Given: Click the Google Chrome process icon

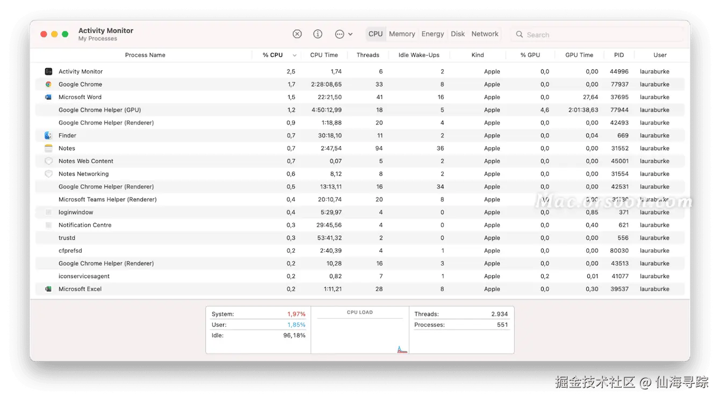Looking at the screenshot, I should point(48,84).
